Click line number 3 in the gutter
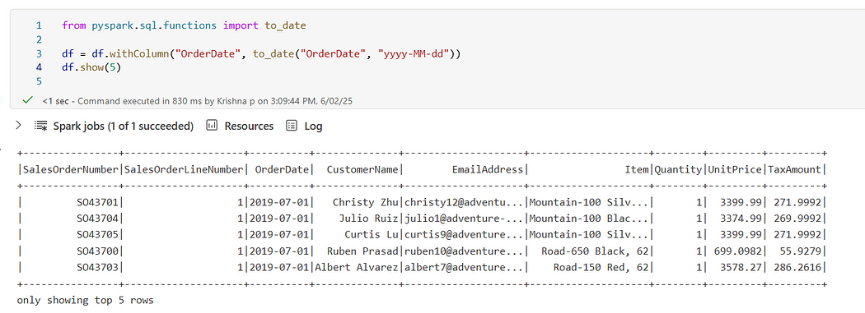This screenshot has height=313, width=865. [39, 54]
